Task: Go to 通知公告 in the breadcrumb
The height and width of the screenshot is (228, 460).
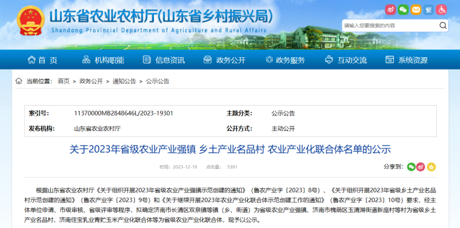Action: click(125, 81)
